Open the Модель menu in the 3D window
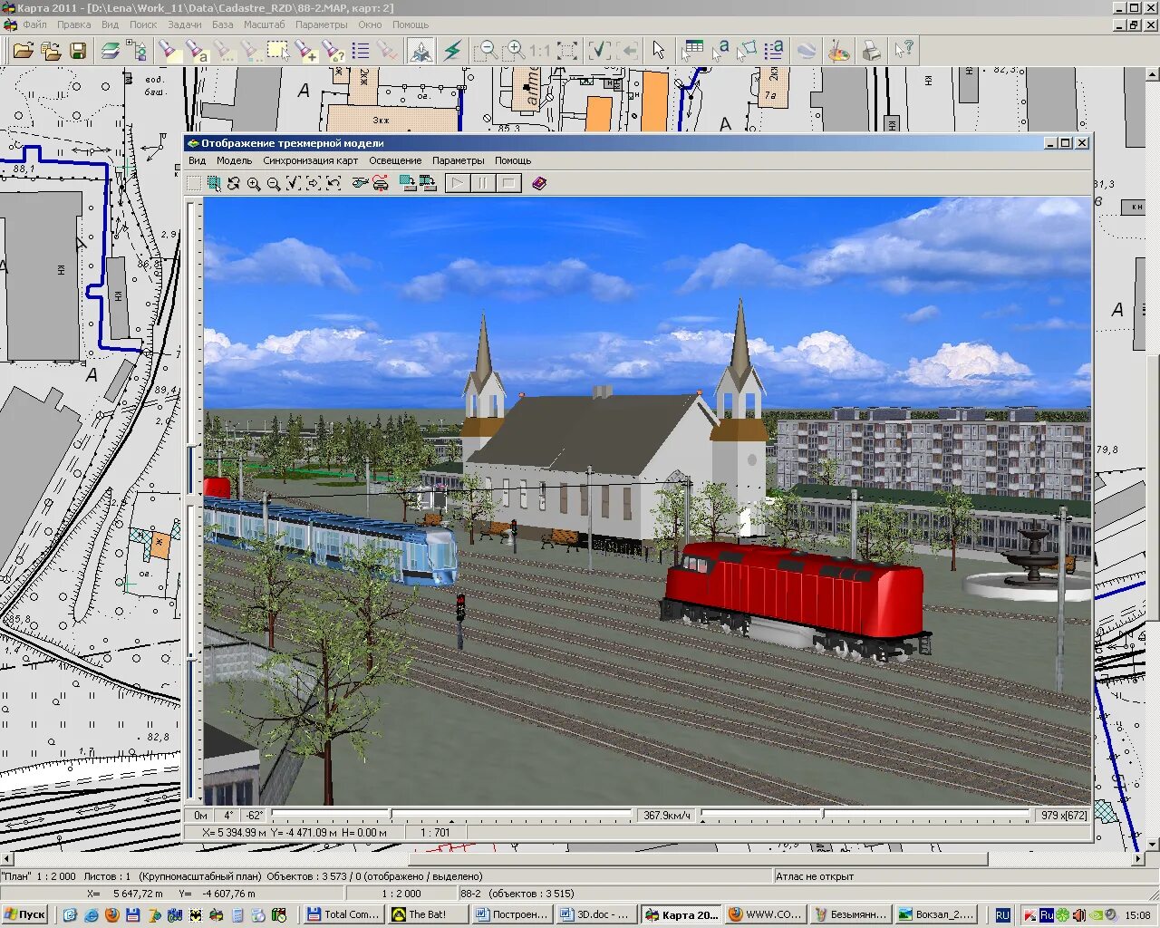This screenshot has height=928, width=1160. [x=234, y=160]
